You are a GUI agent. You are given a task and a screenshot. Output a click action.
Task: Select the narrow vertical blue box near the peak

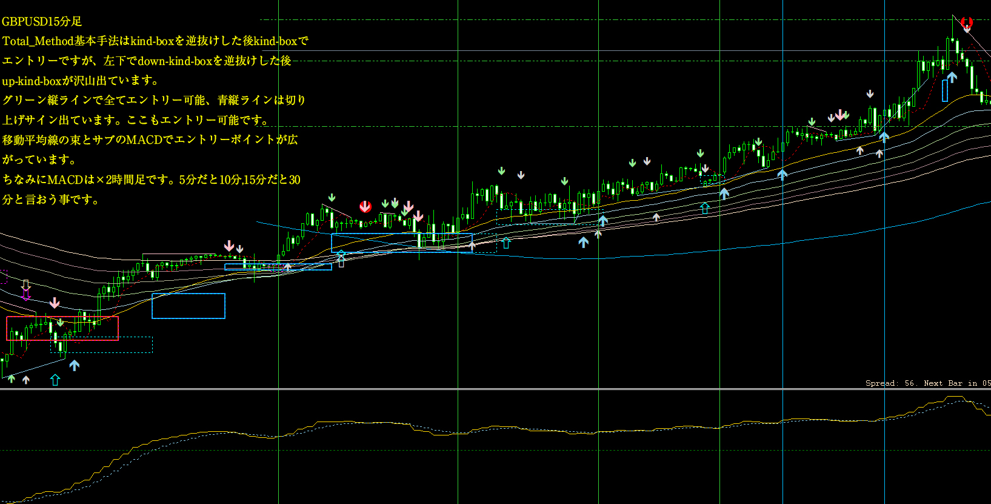tap(945, 91)
